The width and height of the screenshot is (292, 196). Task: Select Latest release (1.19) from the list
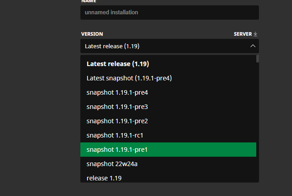(118, 64)
